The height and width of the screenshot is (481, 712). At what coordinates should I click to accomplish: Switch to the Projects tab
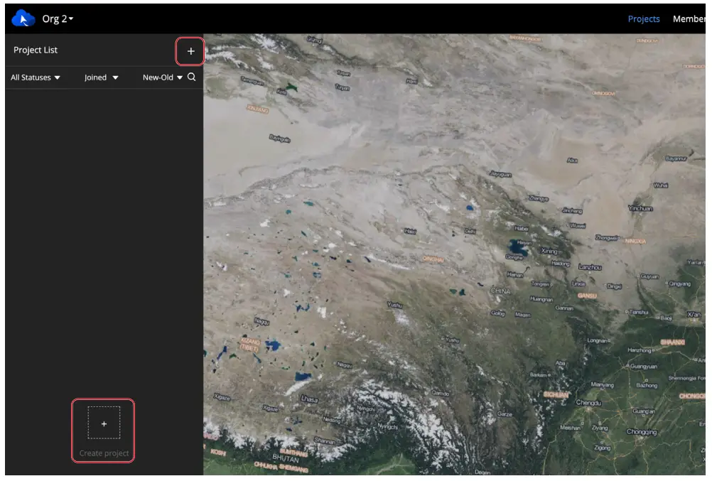[643, 18]
